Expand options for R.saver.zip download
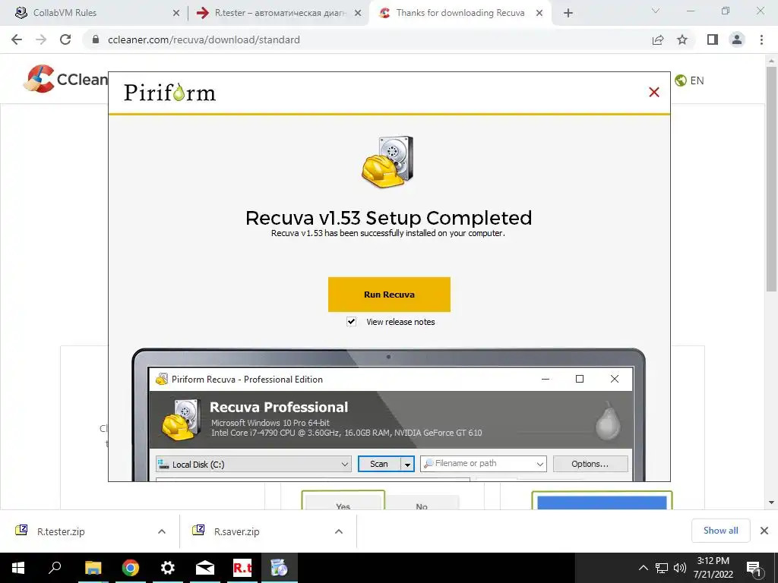The image size is (778, 583). [339, 531]
